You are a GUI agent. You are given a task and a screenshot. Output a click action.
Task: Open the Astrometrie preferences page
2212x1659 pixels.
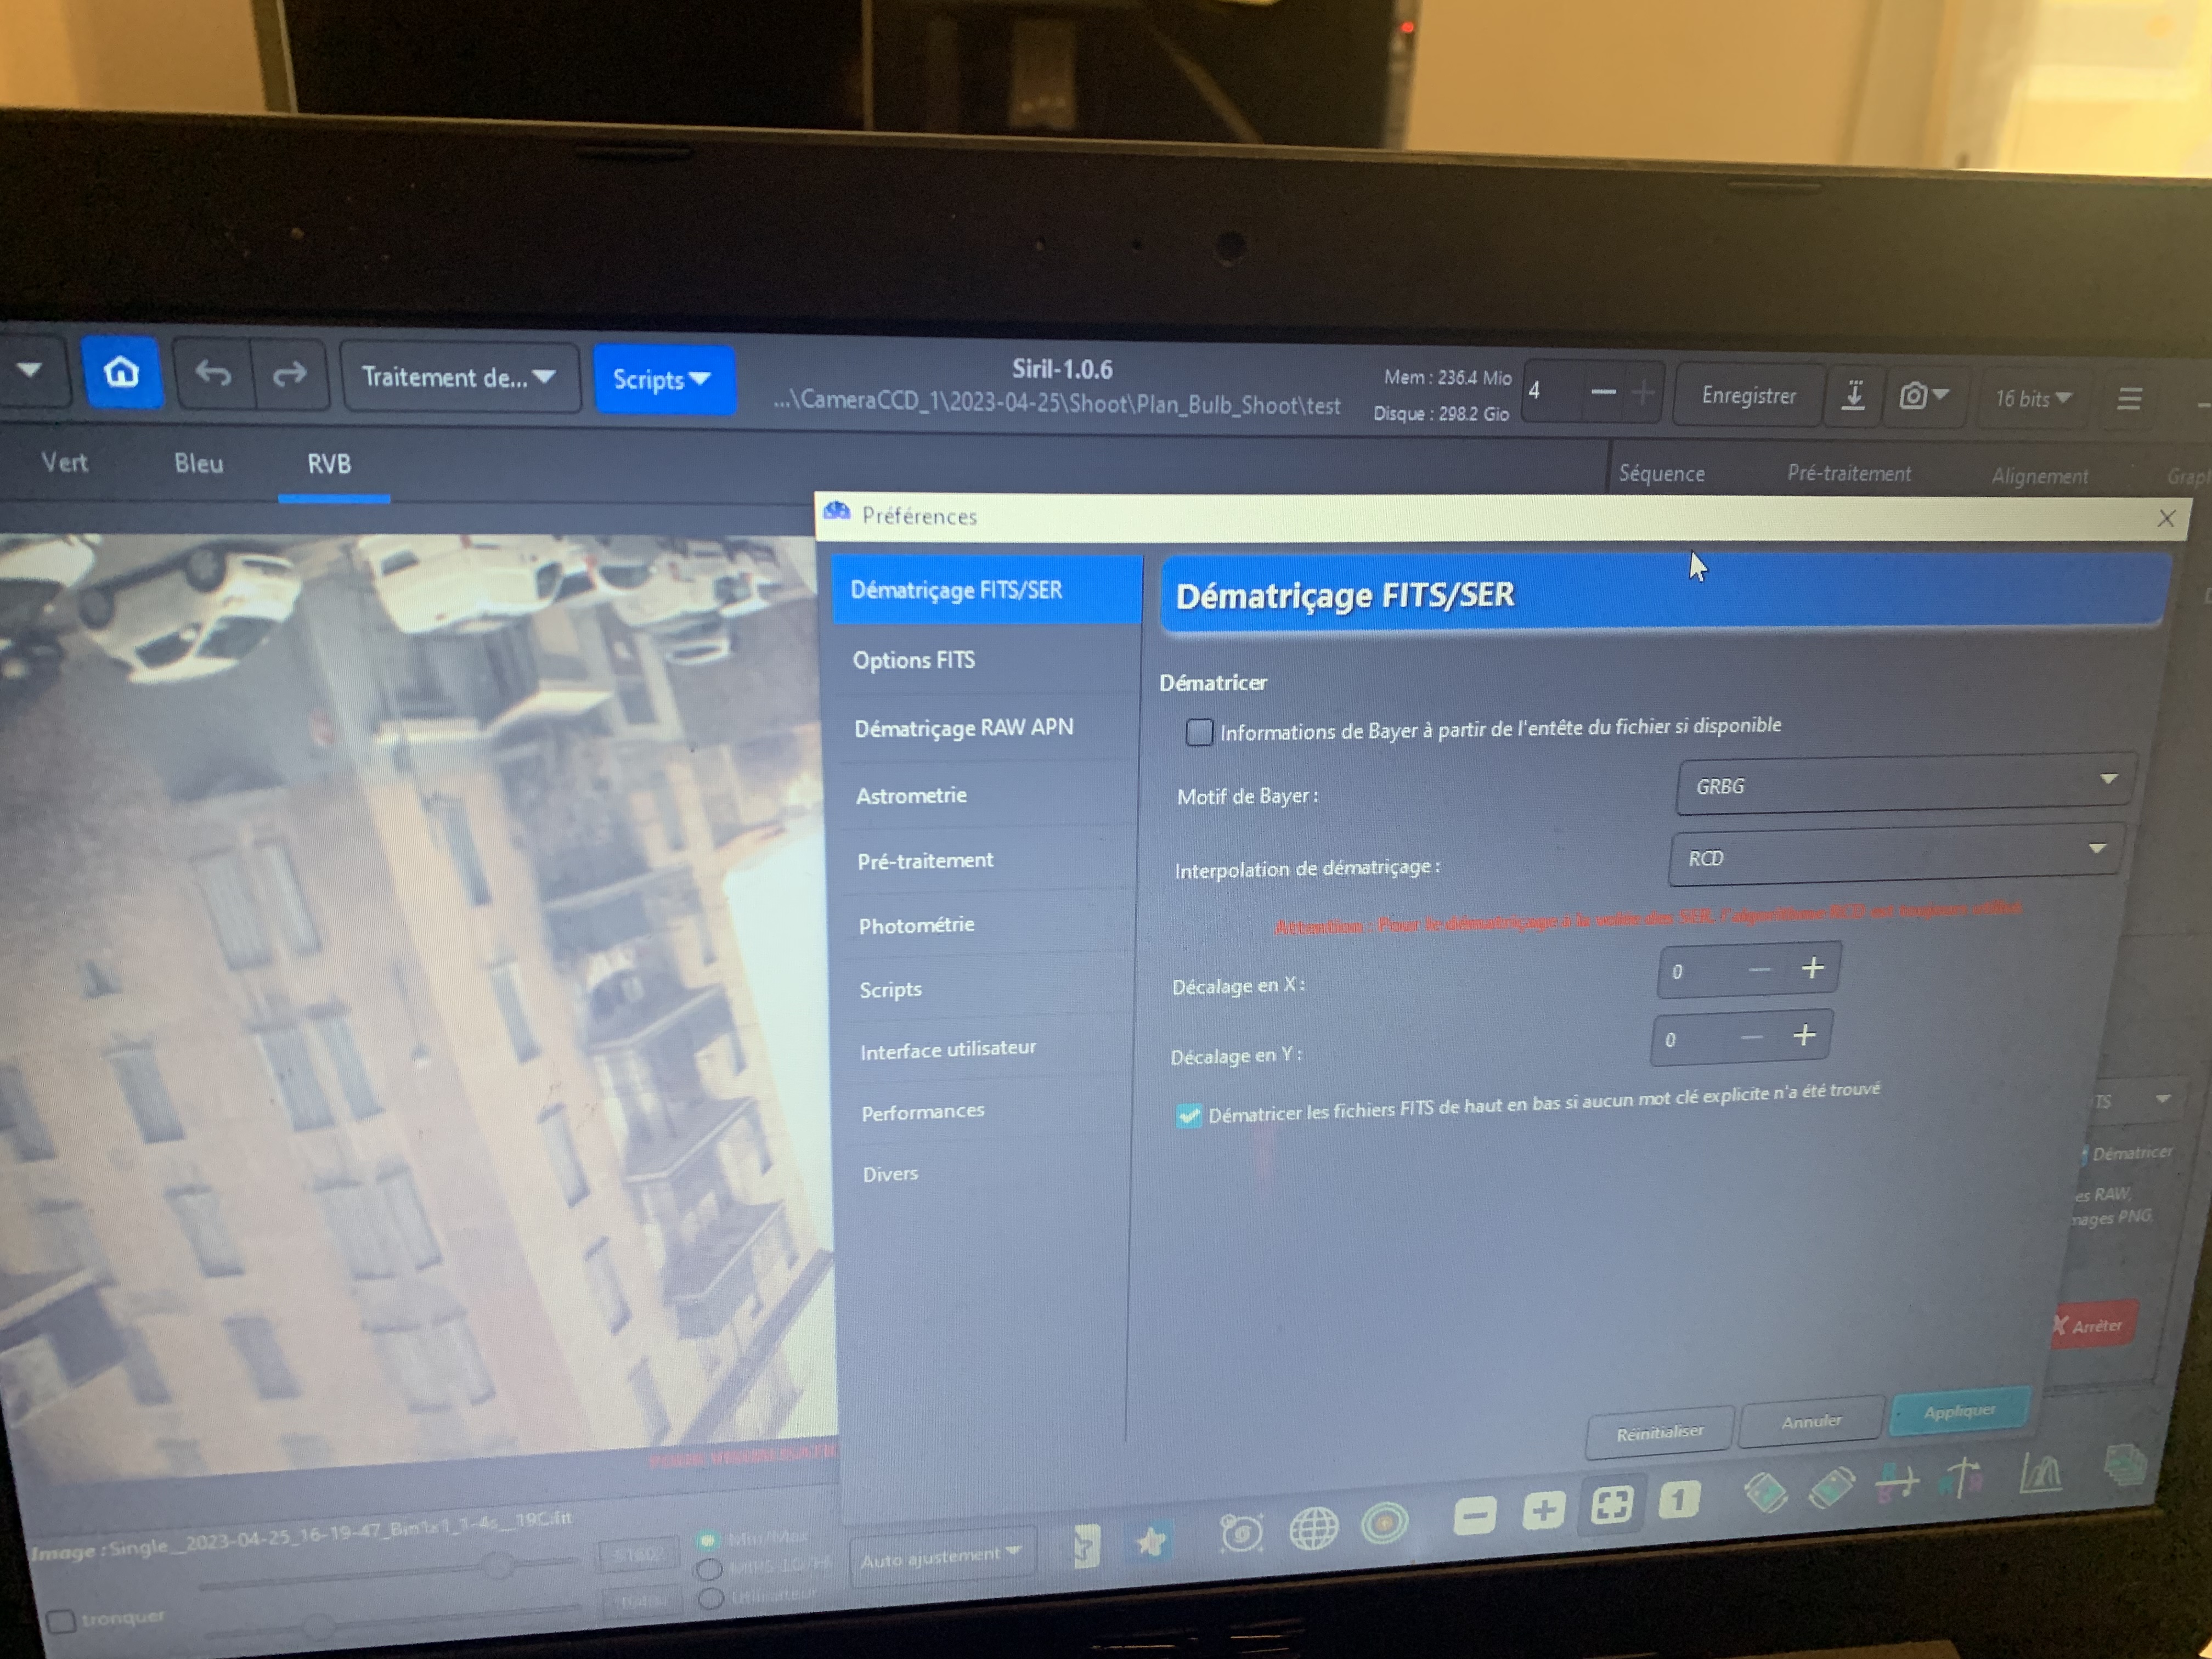pos(987,795)
